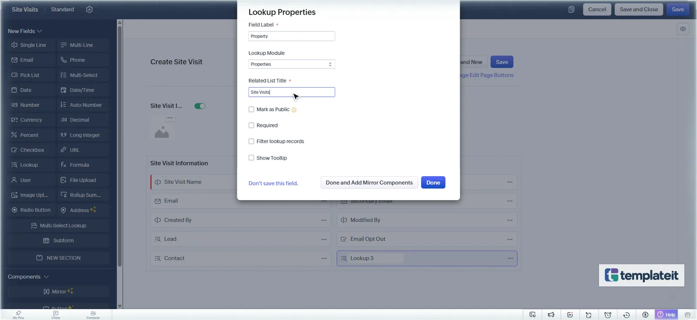Select the Rollup Summary field type
Viewport: 697px width, 320px height.
click(x=83, y=195)
